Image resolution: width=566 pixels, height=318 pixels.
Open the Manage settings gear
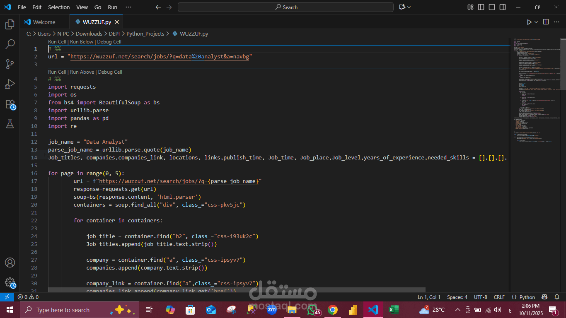(x=10, y=283)
